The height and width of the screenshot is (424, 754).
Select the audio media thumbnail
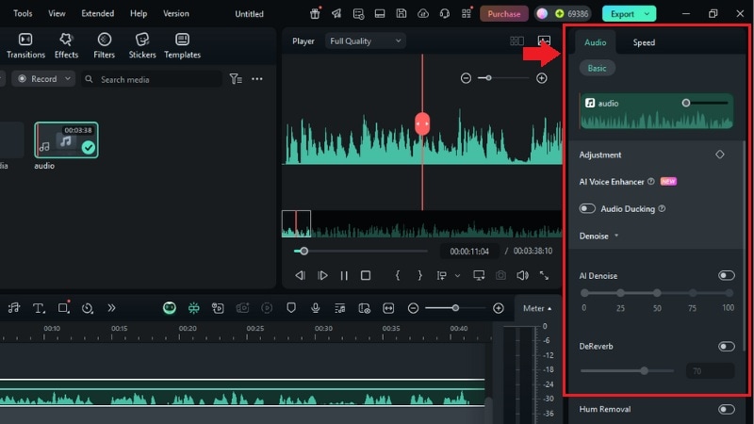[x=66, y=139]
